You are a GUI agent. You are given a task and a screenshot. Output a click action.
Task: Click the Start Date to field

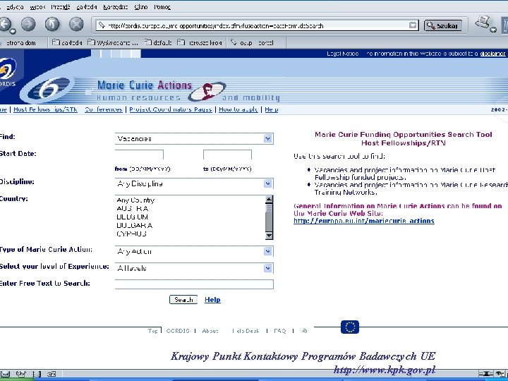click(227, 155)
